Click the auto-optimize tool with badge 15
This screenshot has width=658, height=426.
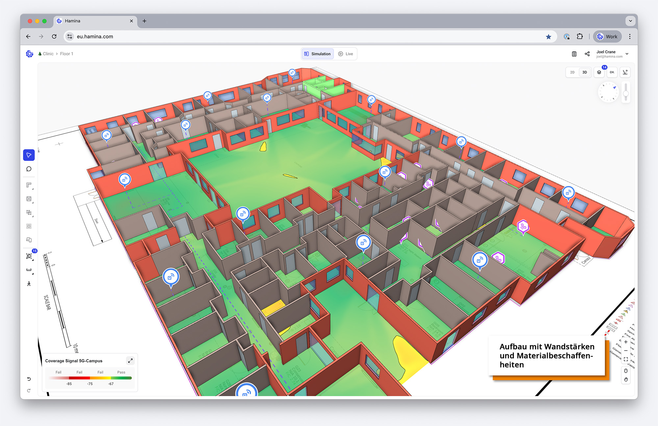tap(29, 256)
